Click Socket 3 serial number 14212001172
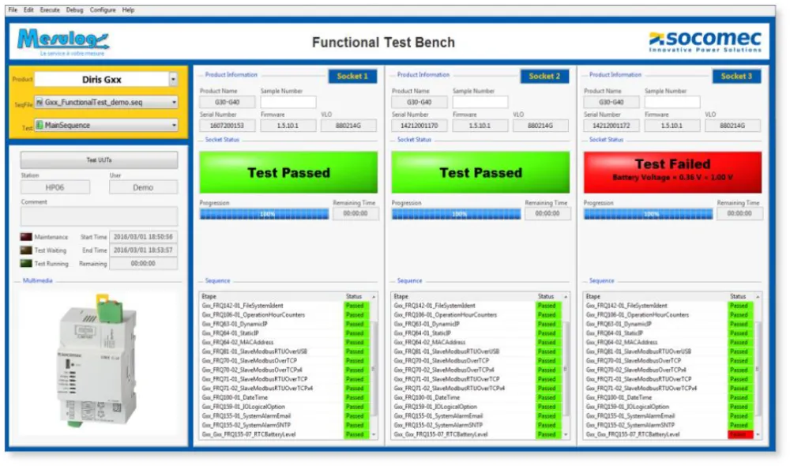The image size is (790, 466). tap(611, 126)
